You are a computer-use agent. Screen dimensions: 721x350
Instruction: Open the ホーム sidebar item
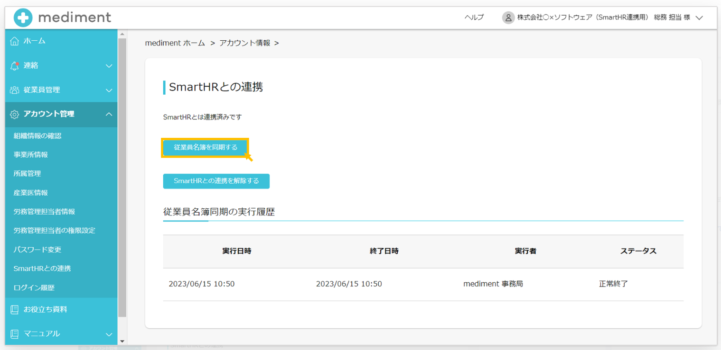click(x=61, y=41)
